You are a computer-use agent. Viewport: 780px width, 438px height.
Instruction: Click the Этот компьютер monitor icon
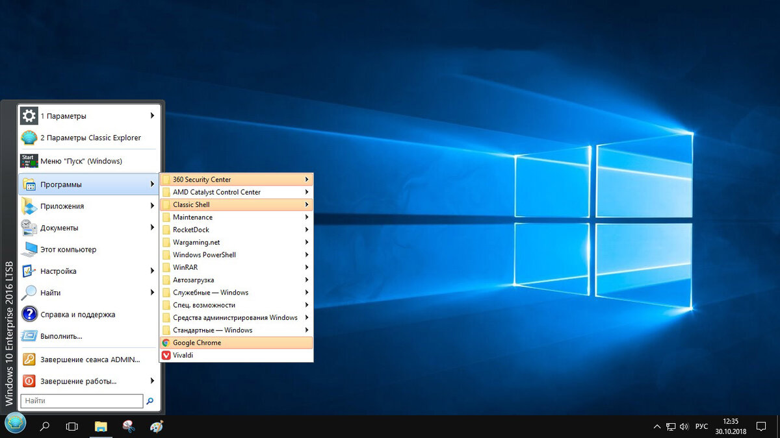[x=29, y=249]
